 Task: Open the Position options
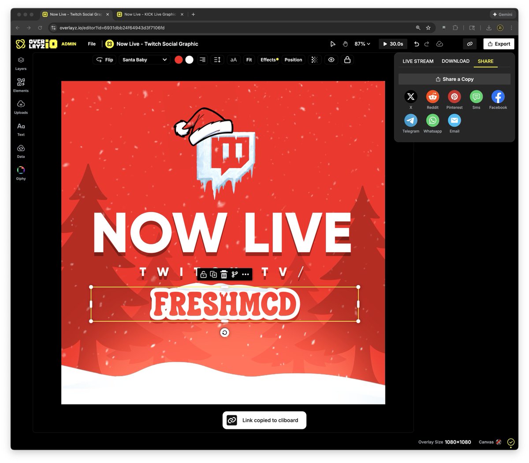point(293,60)
